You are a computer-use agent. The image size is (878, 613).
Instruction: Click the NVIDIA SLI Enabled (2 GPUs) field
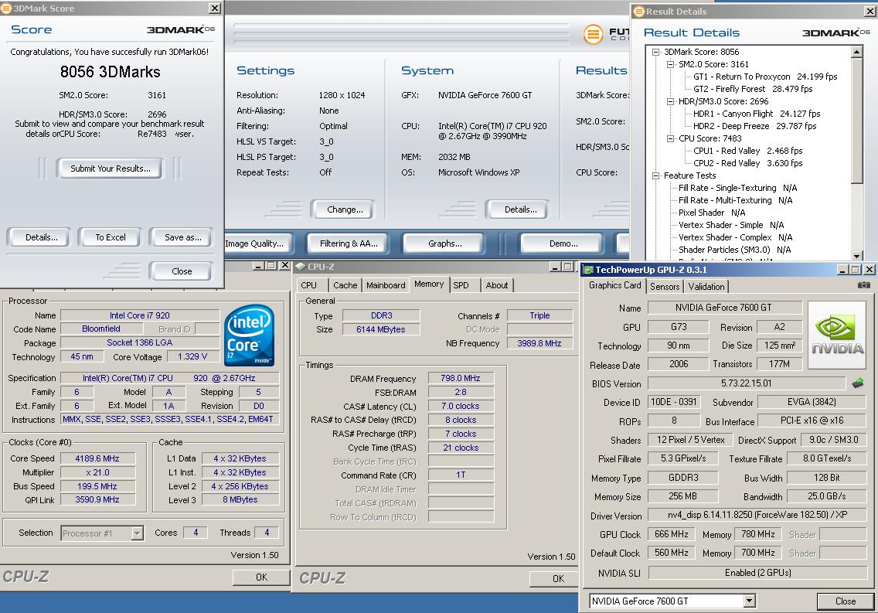(x=757, y=573)
